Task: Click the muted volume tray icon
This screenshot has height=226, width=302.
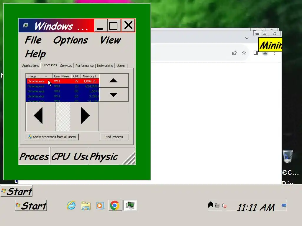Action: click(x=224, y=206)
